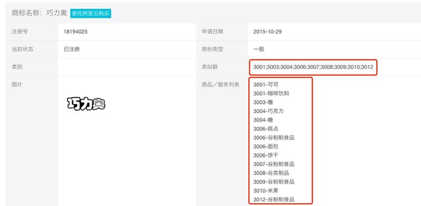Click the 类似群 label
The image size is (421, 206).
[209, 67]
